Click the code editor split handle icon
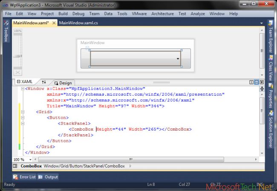The height and width of the screenshot is (191, 277). (262, 89)
